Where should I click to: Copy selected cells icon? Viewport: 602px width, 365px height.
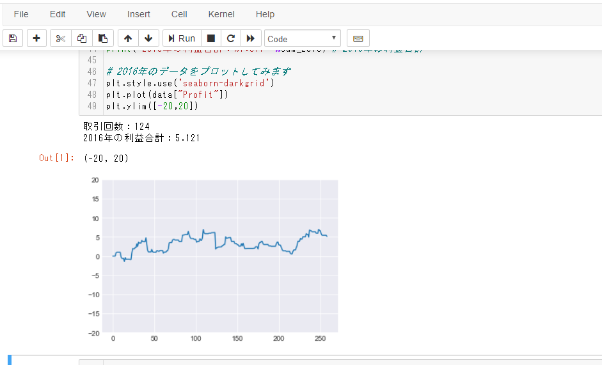coord(82,38)
